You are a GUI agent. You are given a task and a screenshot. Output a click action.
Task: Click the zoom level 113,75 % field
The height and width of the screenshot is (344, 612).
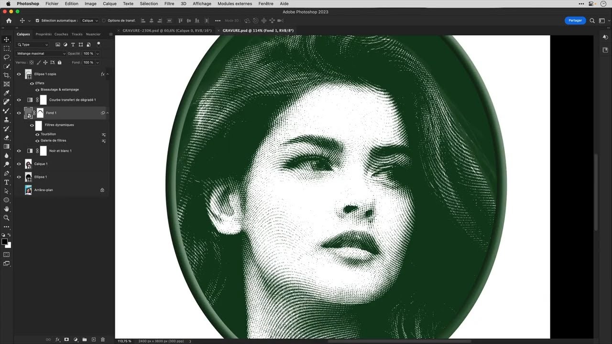pos(124,341)
